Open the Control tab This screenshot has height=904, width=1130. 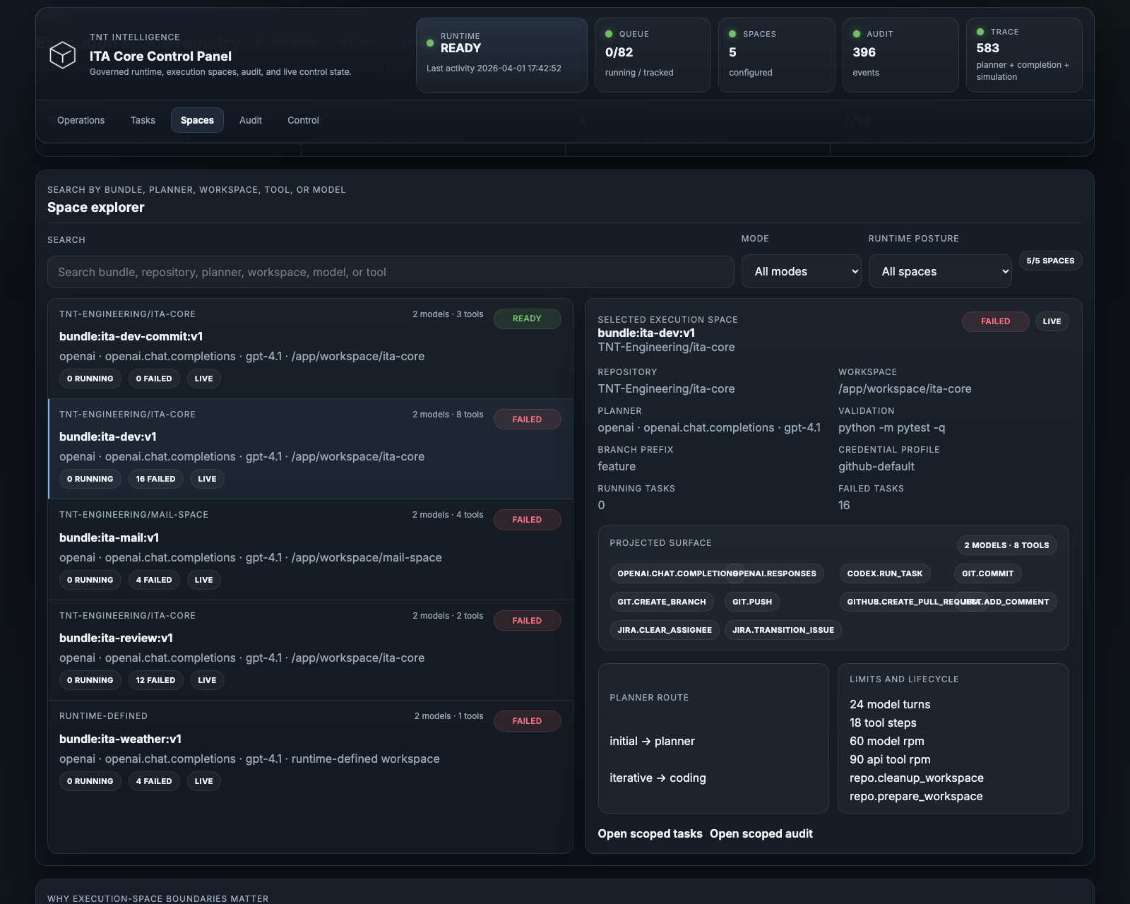click(302, 120)
